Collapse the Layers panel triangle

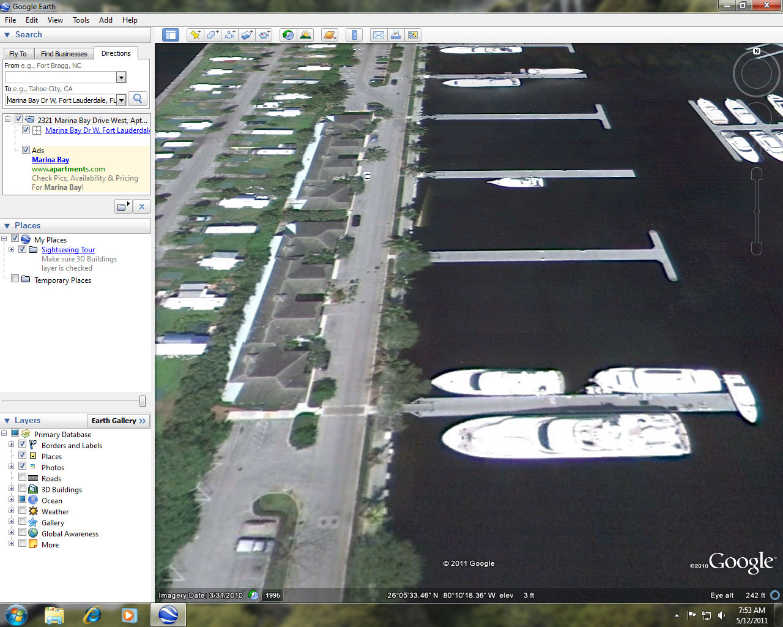[x=7, y=421]
